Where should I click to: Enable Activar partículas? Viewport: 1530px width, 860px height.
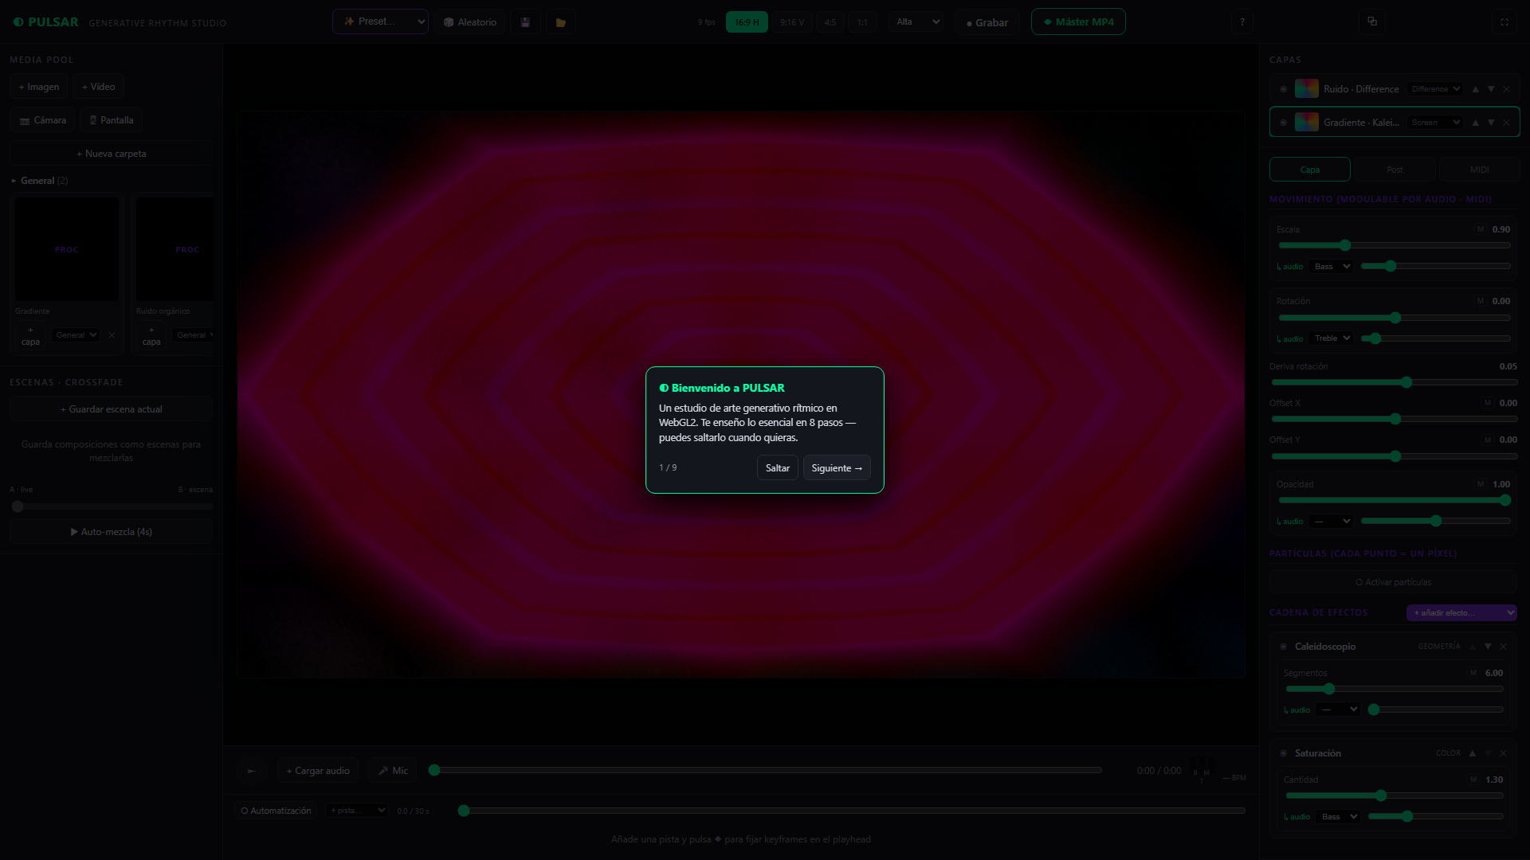(1393, 582)
